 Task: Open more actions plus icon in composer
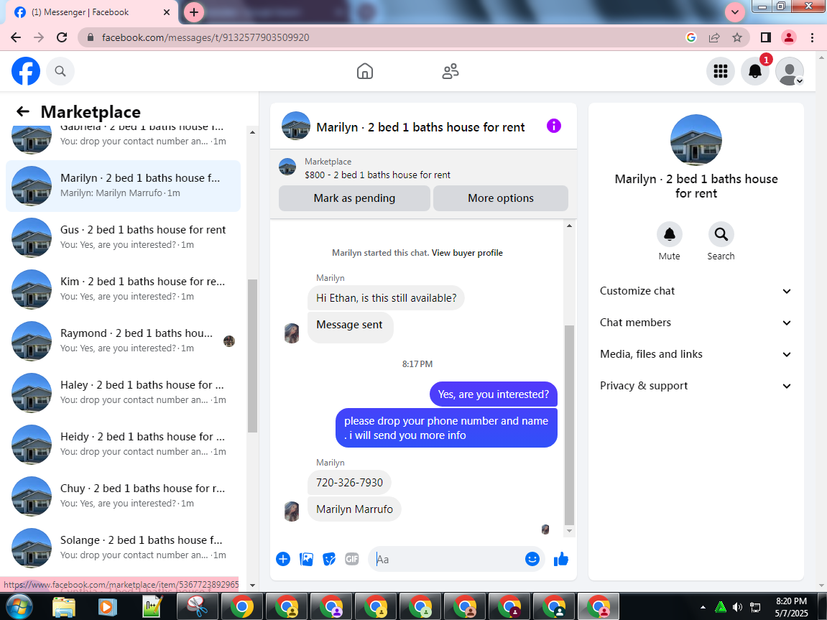tap(283, 560)
